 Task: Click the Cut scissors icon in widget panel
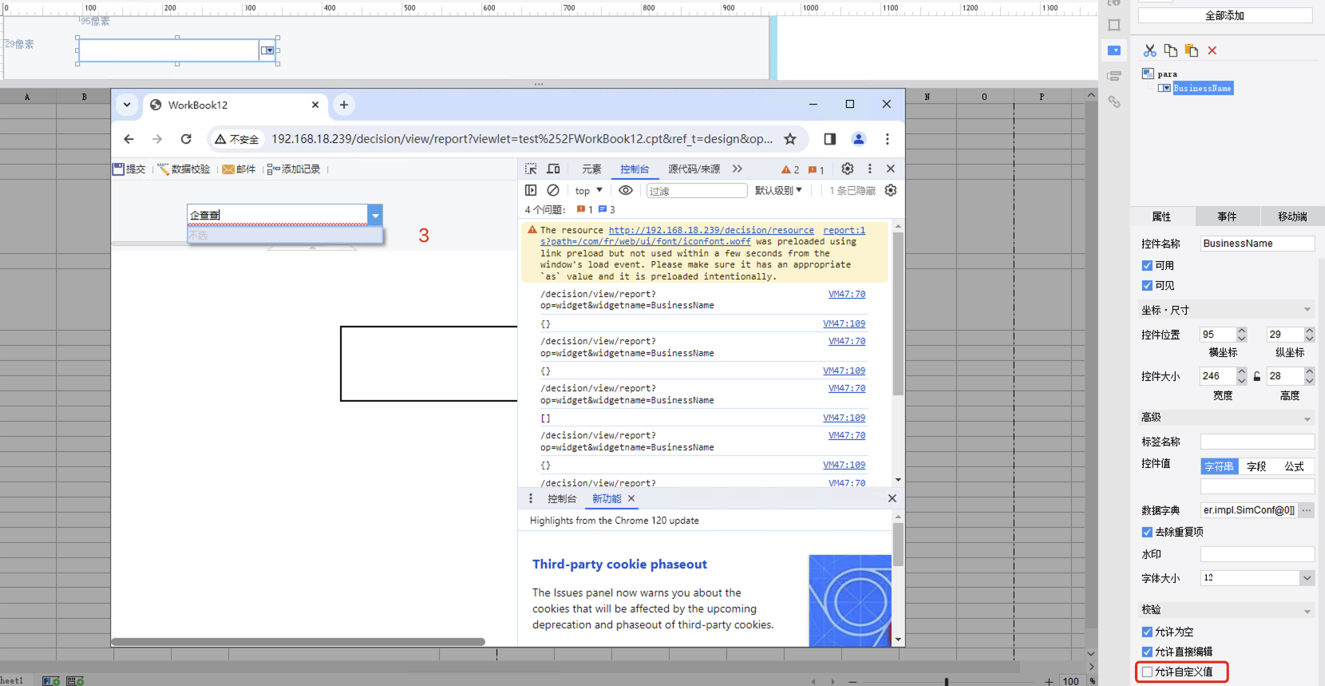pyautogui.click(x=1149, y=50)
